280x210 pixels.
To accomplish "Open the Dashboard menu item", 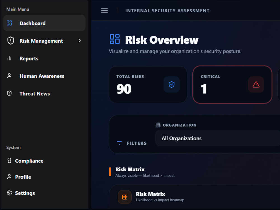I will coord(44,23).
